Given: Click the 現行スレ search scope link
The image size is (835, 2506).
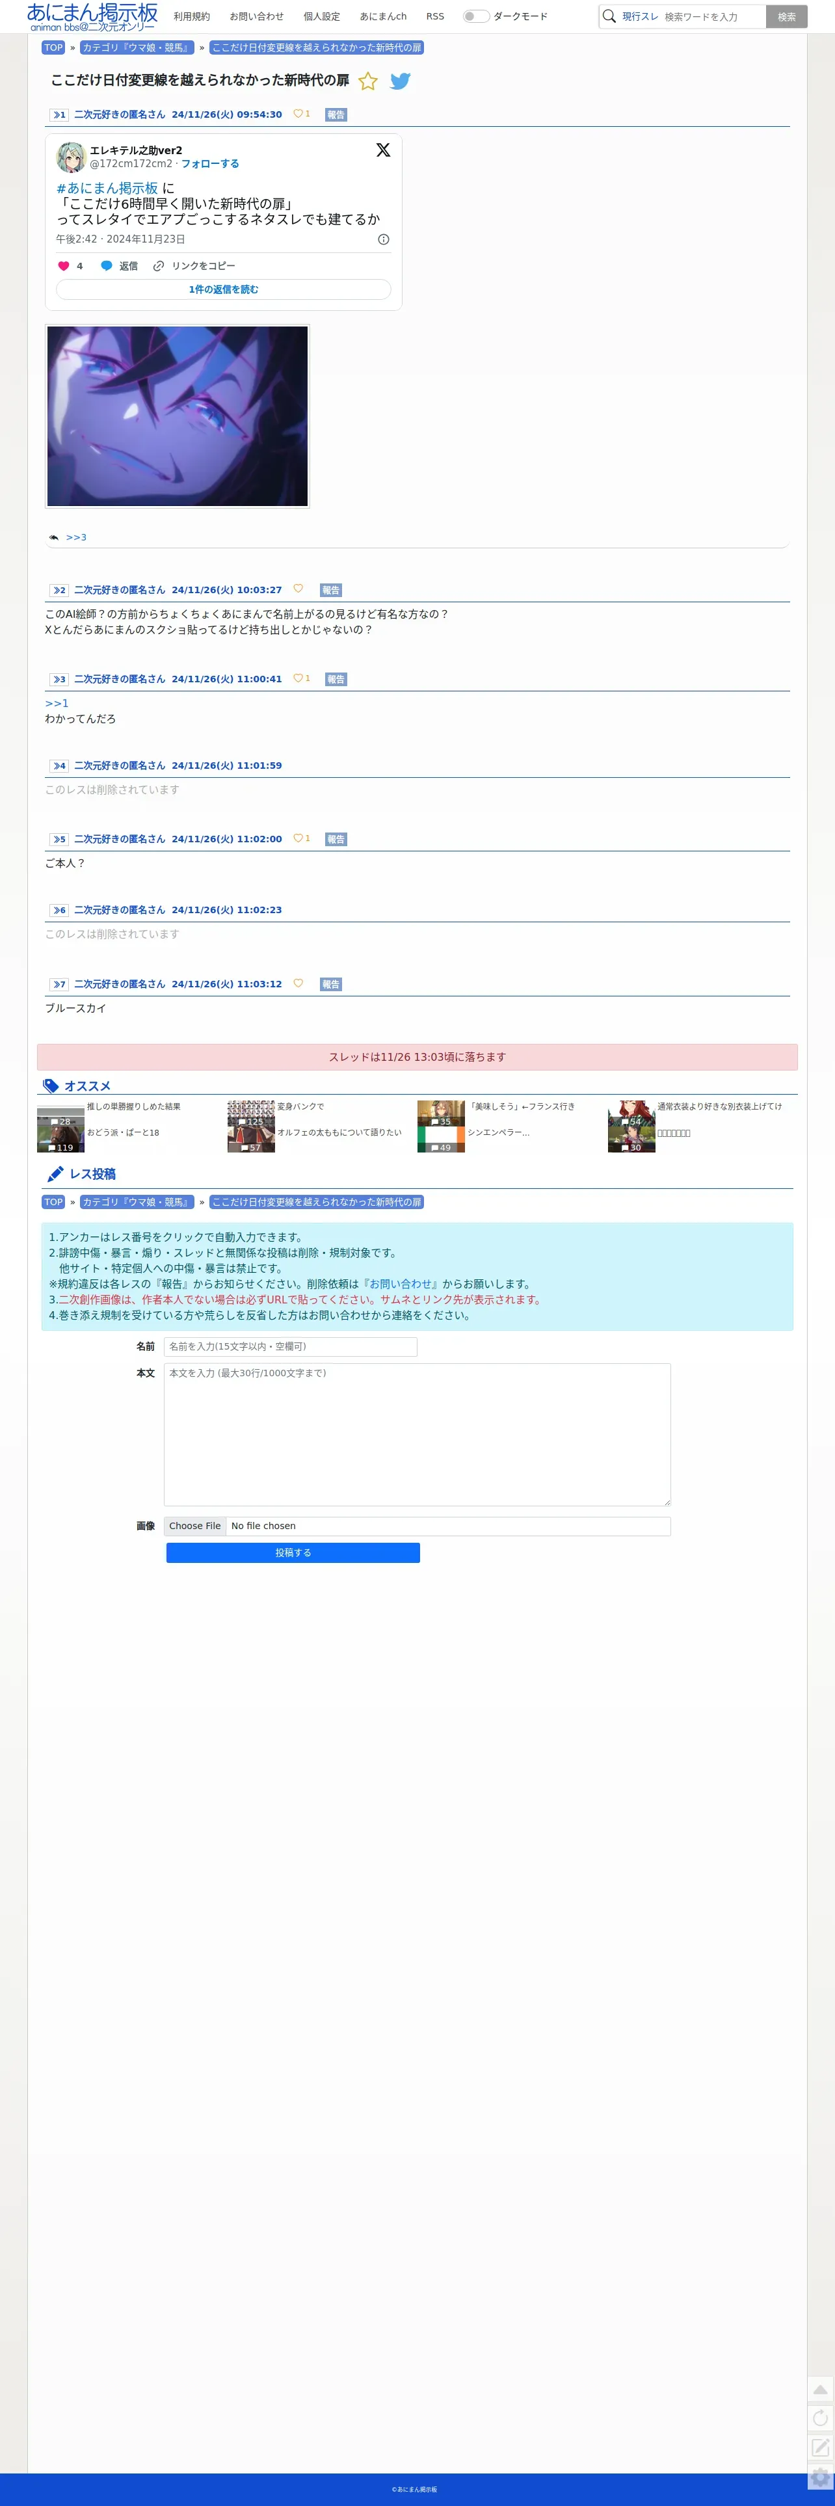Looking at the screenshot, I should [641, 16].
